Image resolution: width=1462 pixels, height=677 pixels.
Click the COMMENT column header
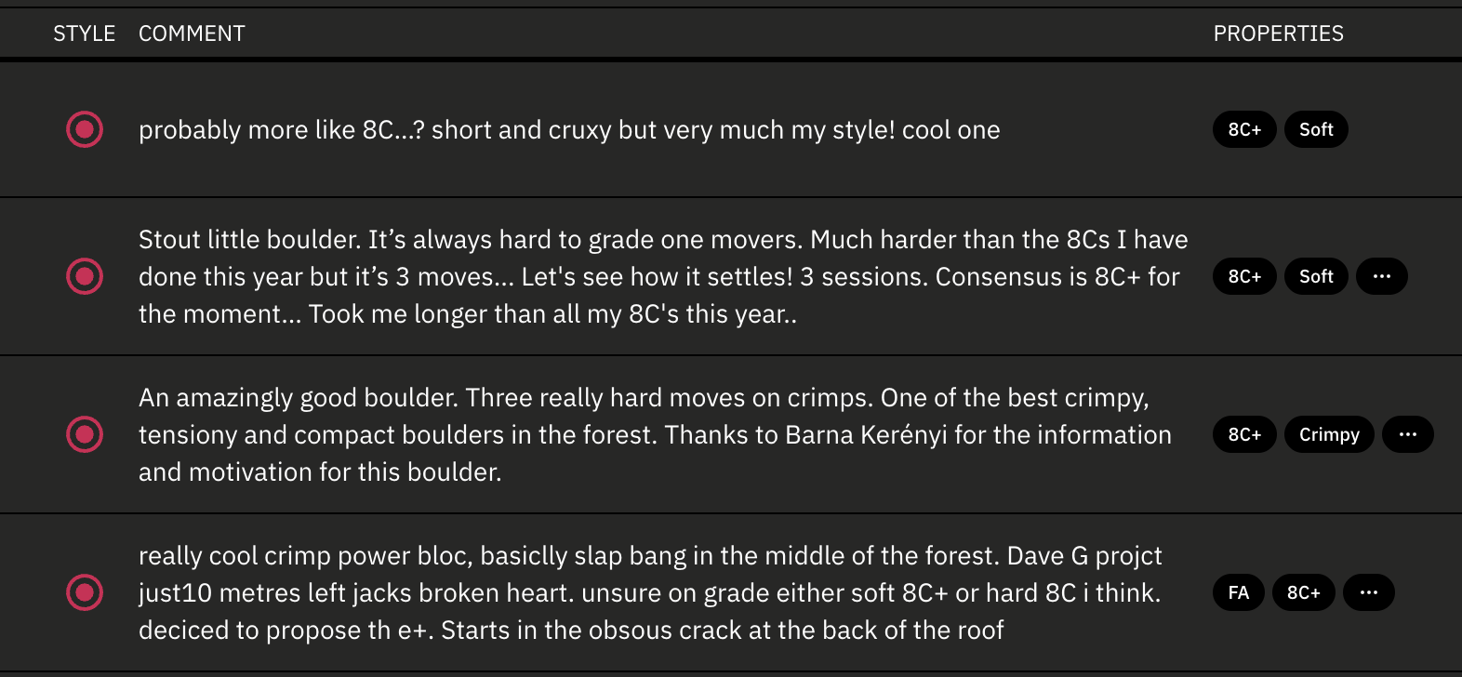tap(192, 33)
